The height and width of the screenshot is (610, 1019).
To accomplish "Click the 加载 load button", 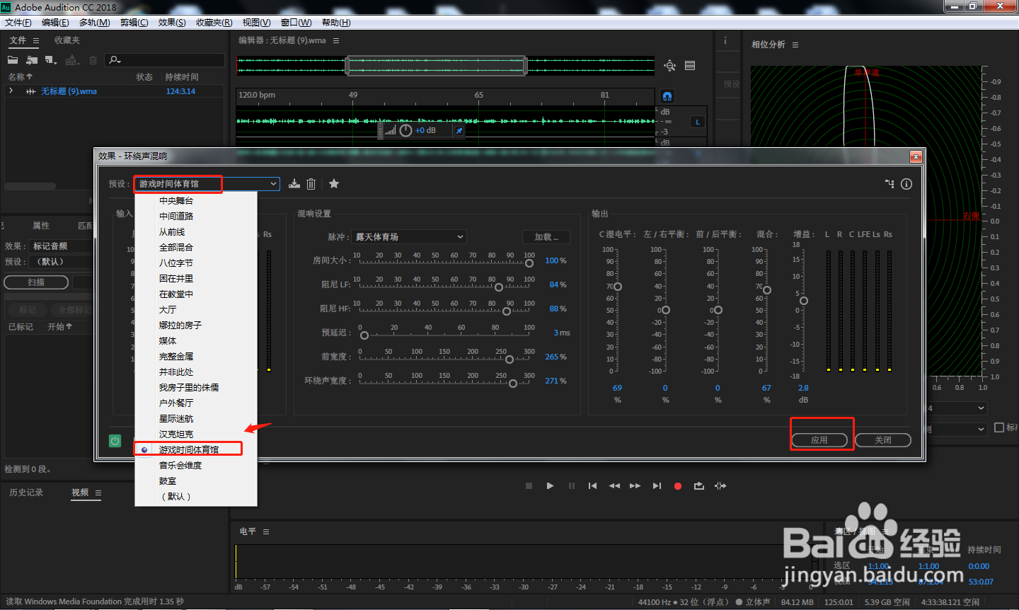I will (x=546, y=237).
